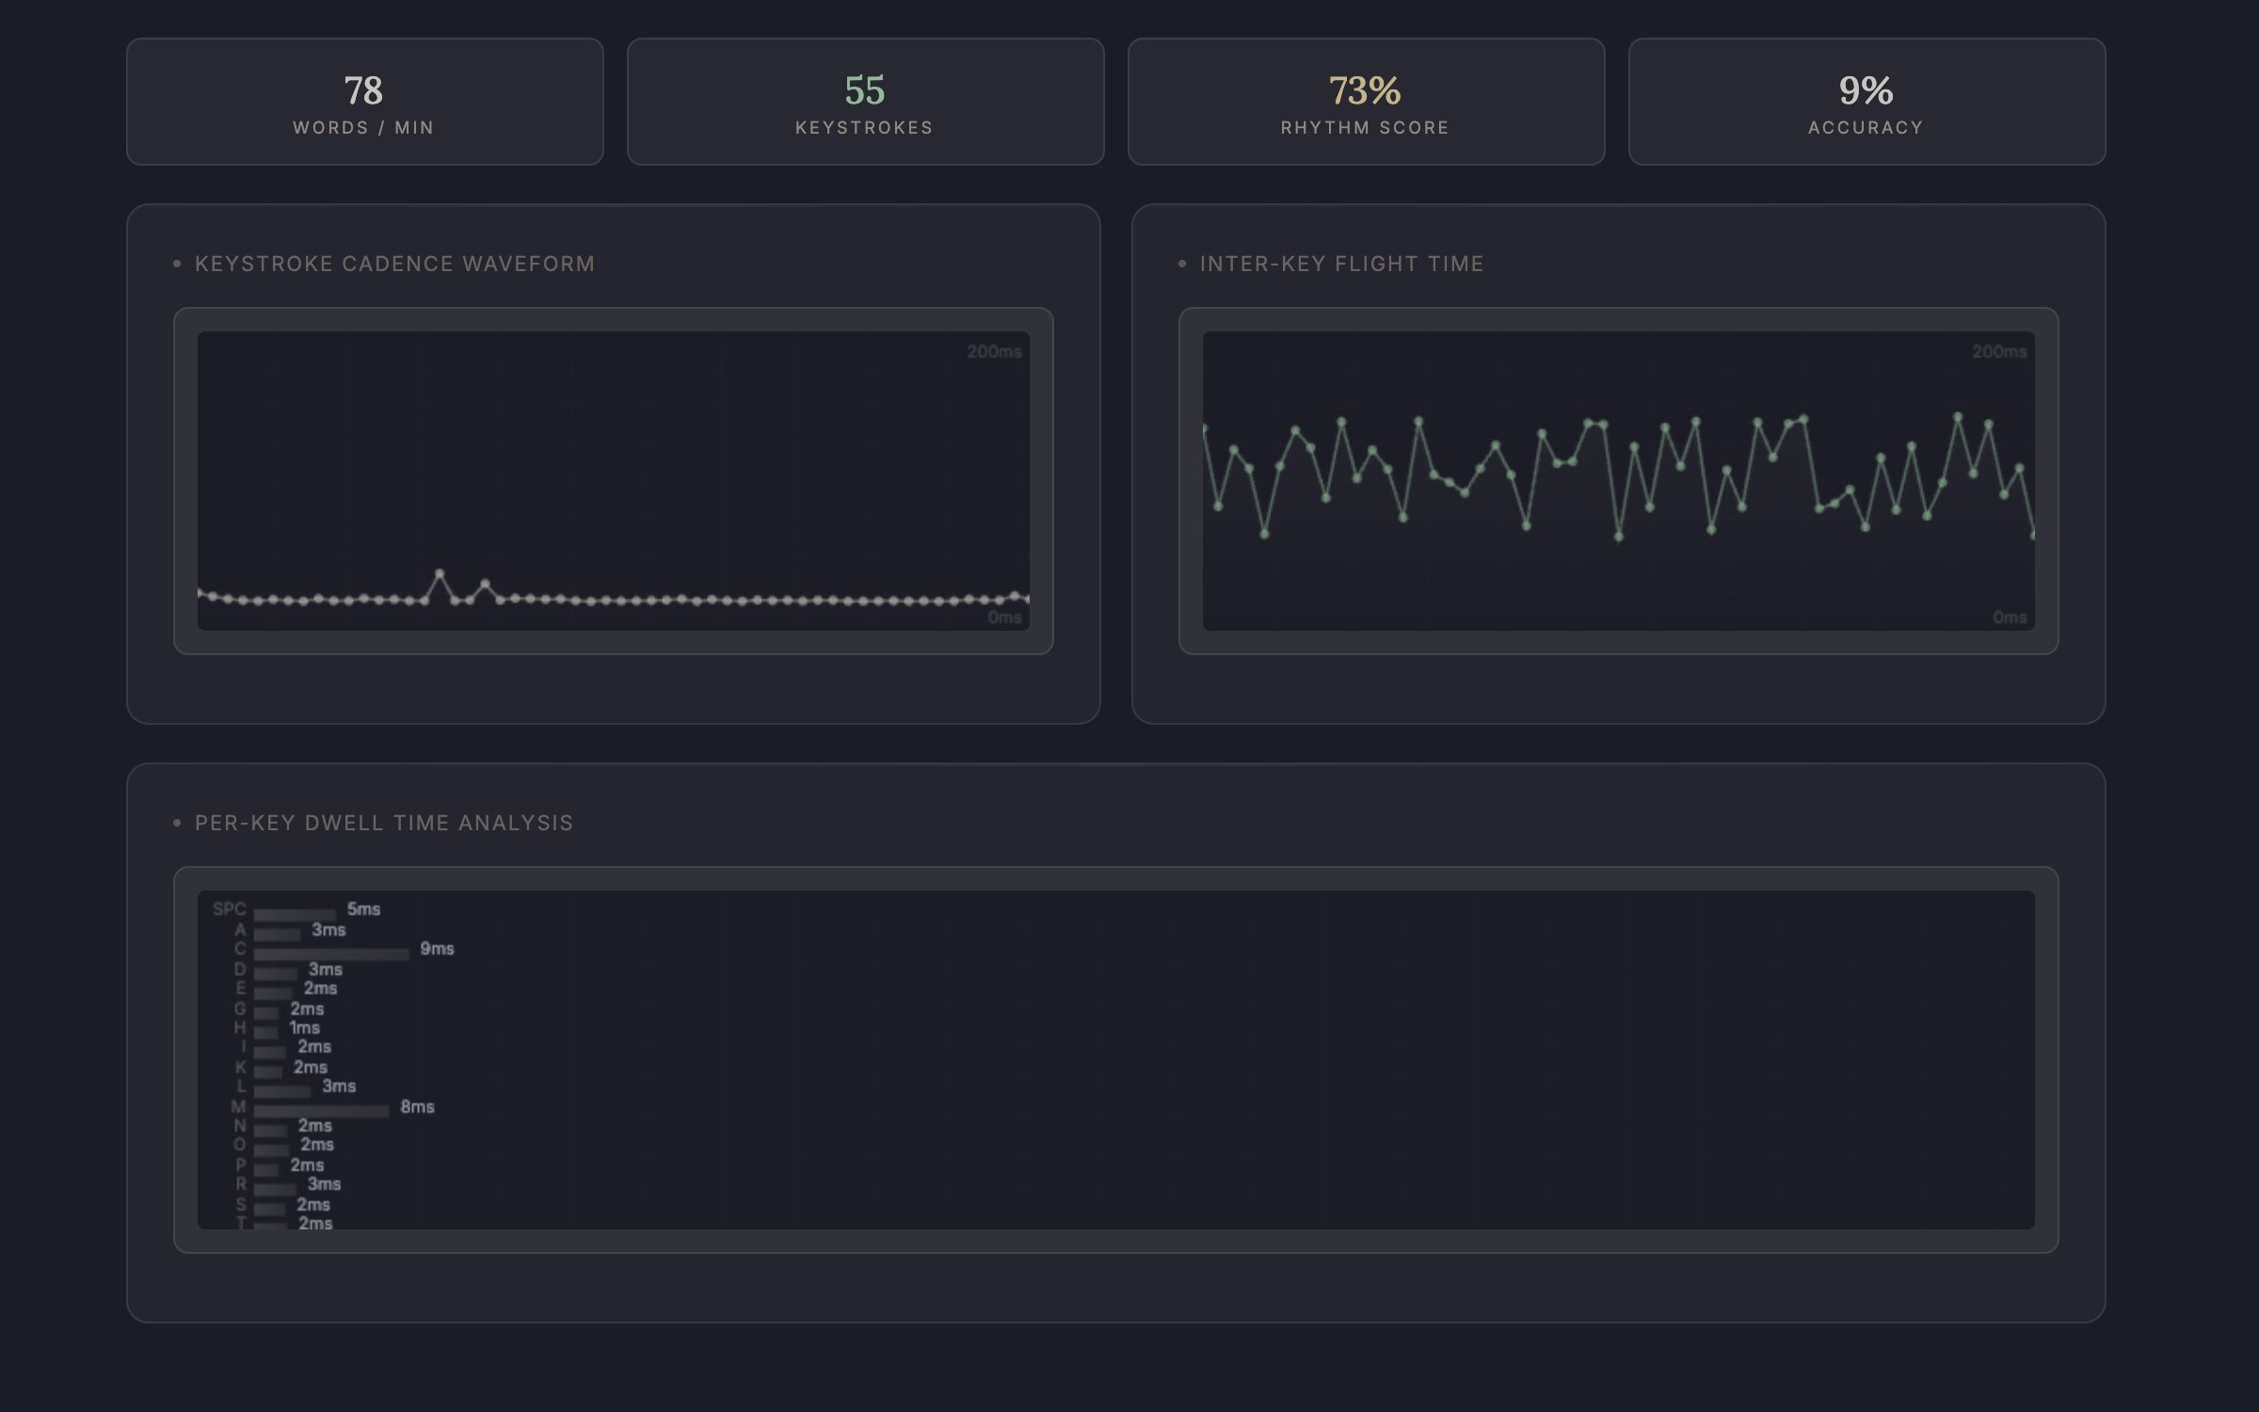Click the Keystroke Cadence Waveform heading
Screen dimensions: 2259x1412
tap(394, 264)
